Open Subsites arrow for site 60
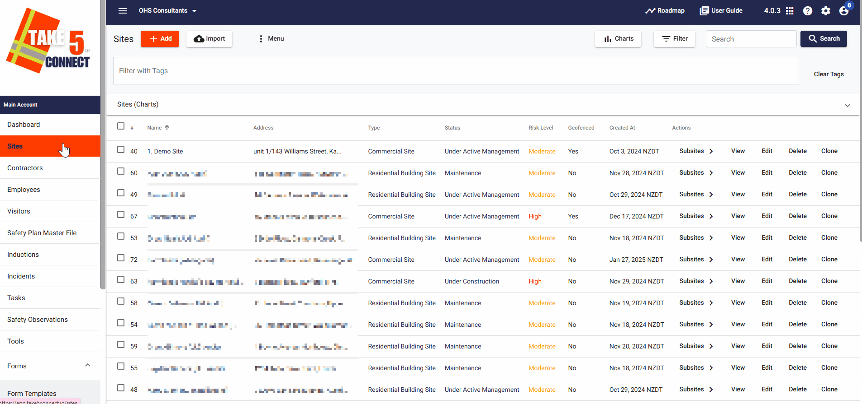 pos(711,173)
